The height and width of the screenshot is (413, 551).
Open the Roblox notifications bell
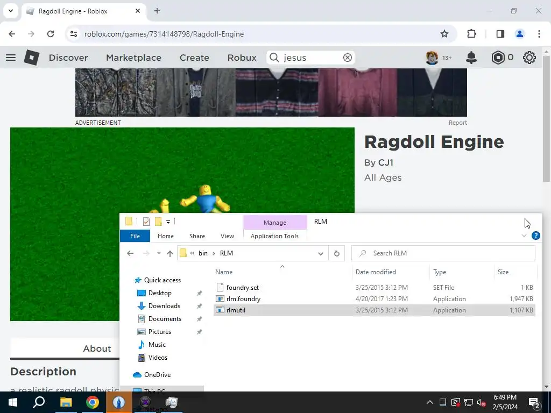pyautogui.click(x=471, y=57)
